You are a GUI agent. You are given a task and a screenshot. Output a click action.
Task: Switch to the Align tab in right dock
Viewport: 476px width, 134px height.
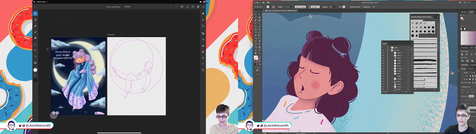(x=472, y=47)
